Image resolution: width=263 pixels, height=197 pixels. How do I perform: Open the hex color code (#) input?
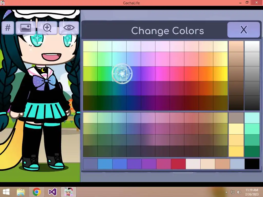(x=8, y=28)
